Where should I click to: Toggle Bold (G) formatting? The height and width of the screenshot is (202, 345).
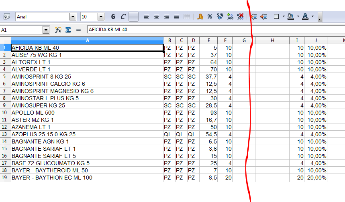(113, 17)
